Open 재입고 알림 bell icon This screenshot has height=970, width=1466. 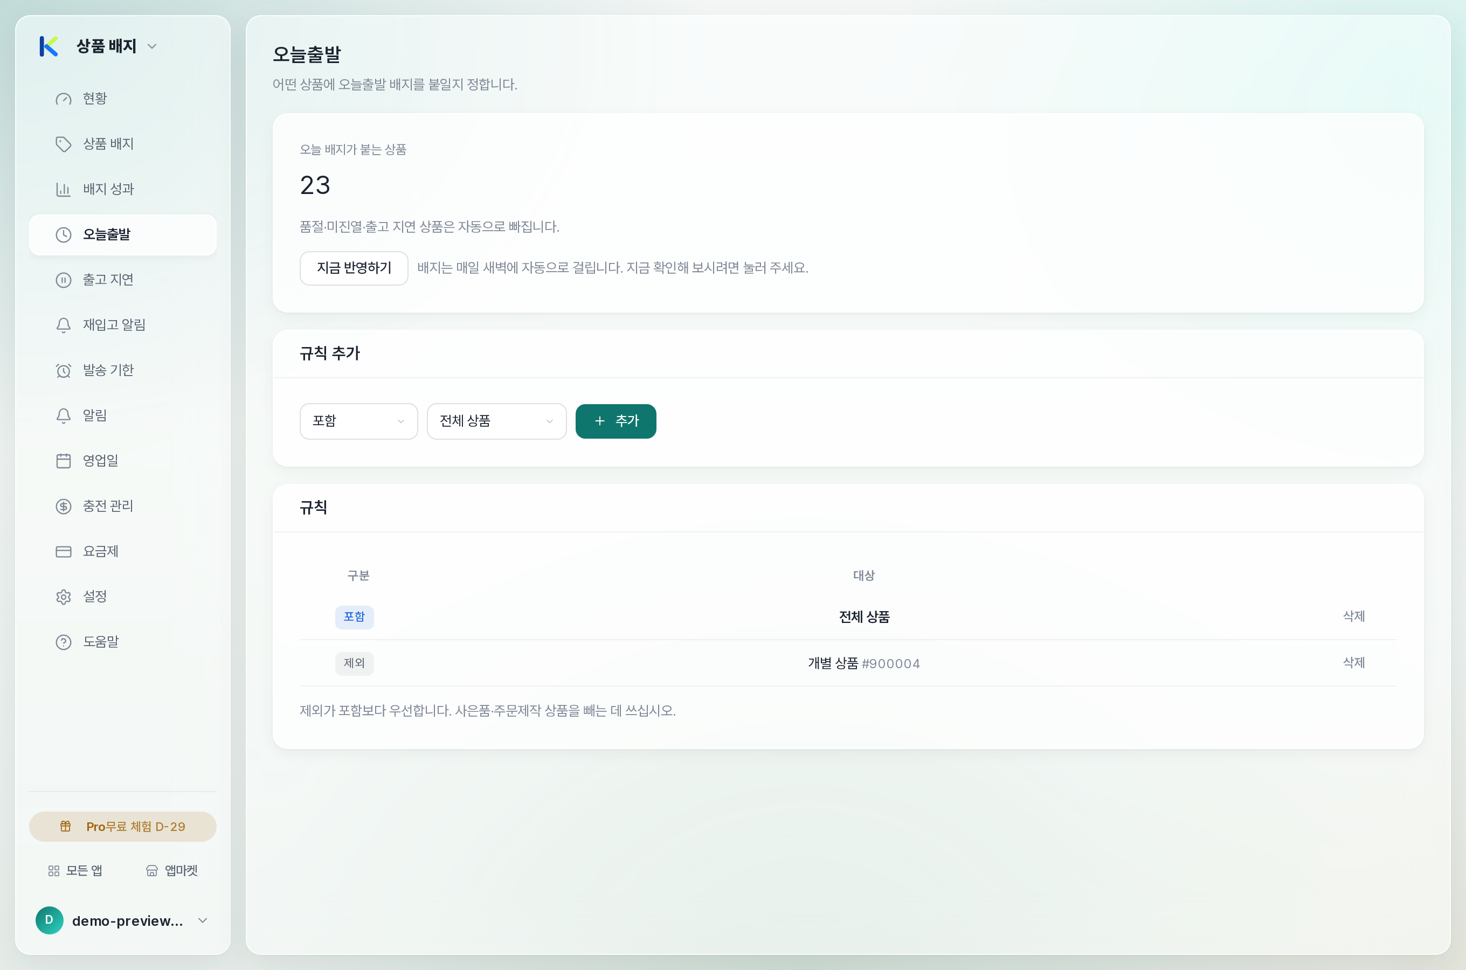[x=63, y=325]
